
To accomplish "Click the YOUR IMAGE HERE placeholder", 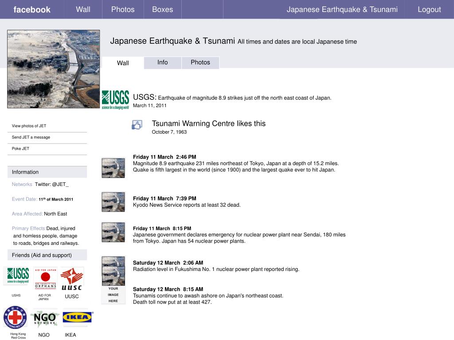I will tap(113, 294).
